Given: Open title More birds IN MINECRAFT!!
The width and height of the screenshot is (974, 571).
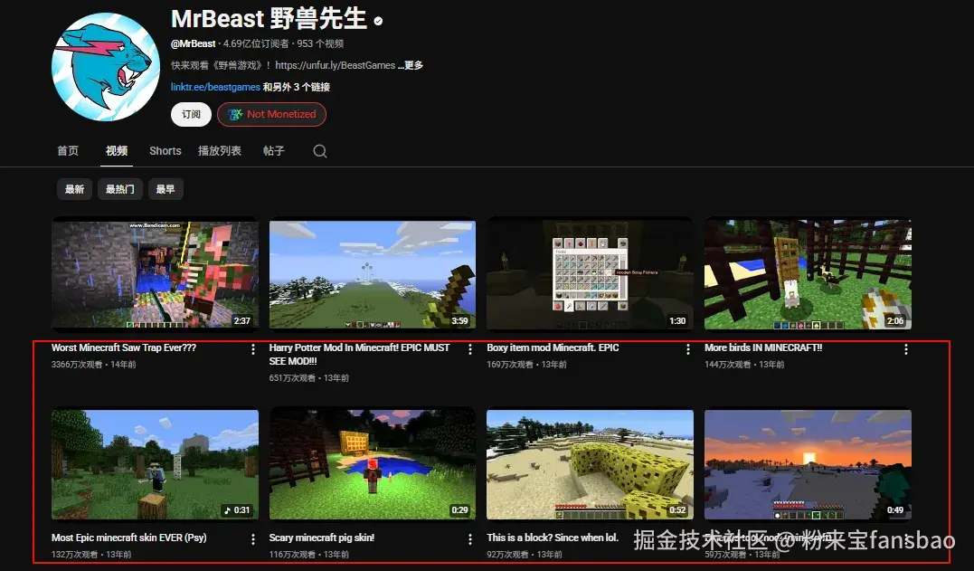Looking at the screenshot, I should pos(763,348).
